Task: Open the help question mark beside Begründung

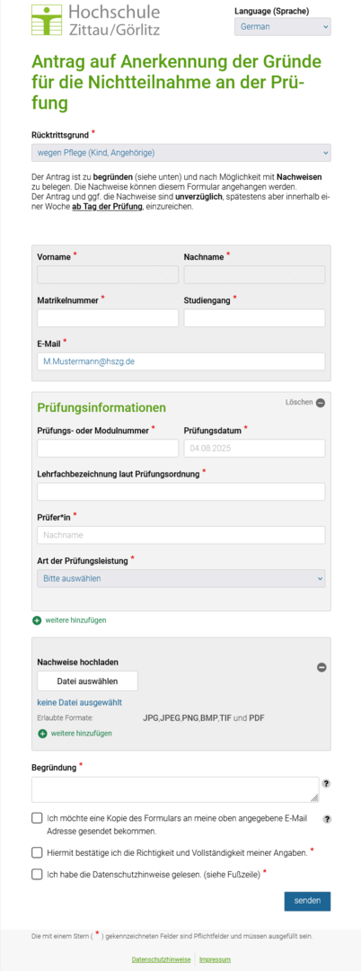Action: [326, 783]
